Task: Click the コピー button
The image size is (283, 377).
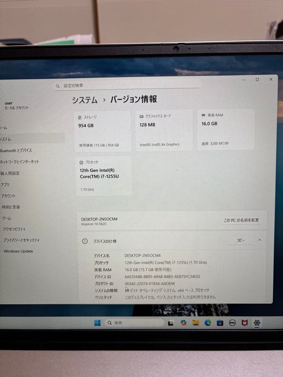Action: (x=240, y=240)
